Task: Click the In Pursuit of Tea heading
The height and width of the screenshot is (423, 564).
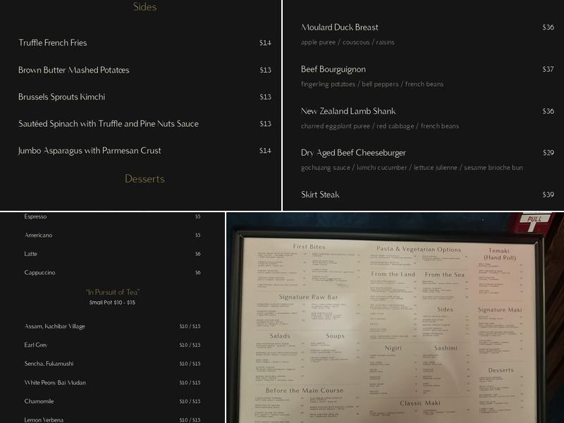Action: pyautogui.click(x=113, y=290)
